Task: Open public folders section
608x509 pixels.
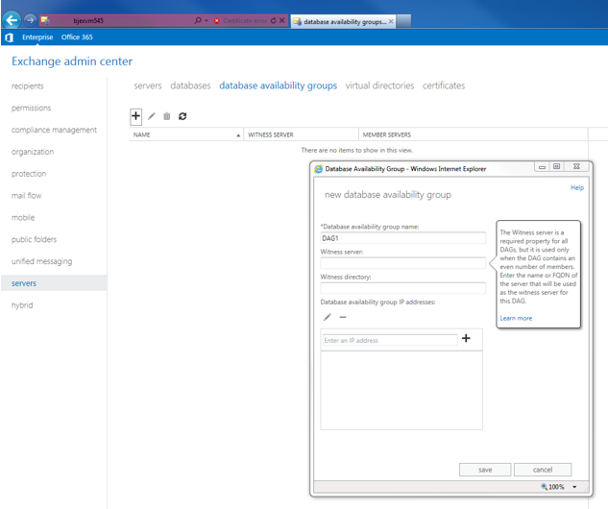Action: tap(35, 239)
